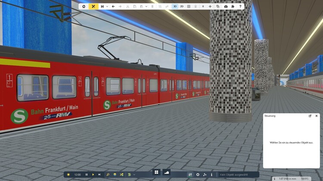Click the Paste clipboard icon
The height and width of the screenshot is (181, 323).
click(142, 6)
